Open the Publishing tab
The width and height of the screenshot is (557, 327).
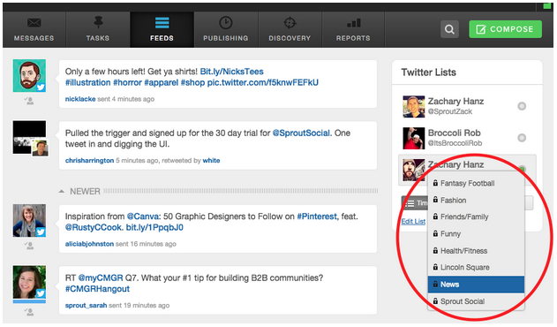tap(226, 29)
